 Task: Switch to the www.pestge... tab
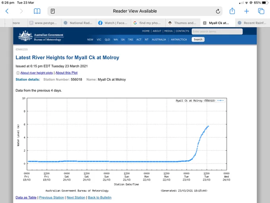pos(44,23)
